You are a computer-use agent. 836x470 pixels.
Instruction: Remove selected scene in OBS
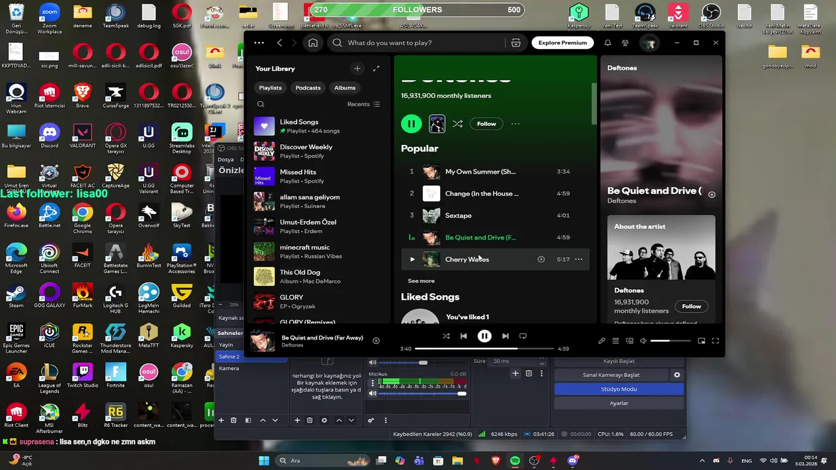click(x=233, y=420)
